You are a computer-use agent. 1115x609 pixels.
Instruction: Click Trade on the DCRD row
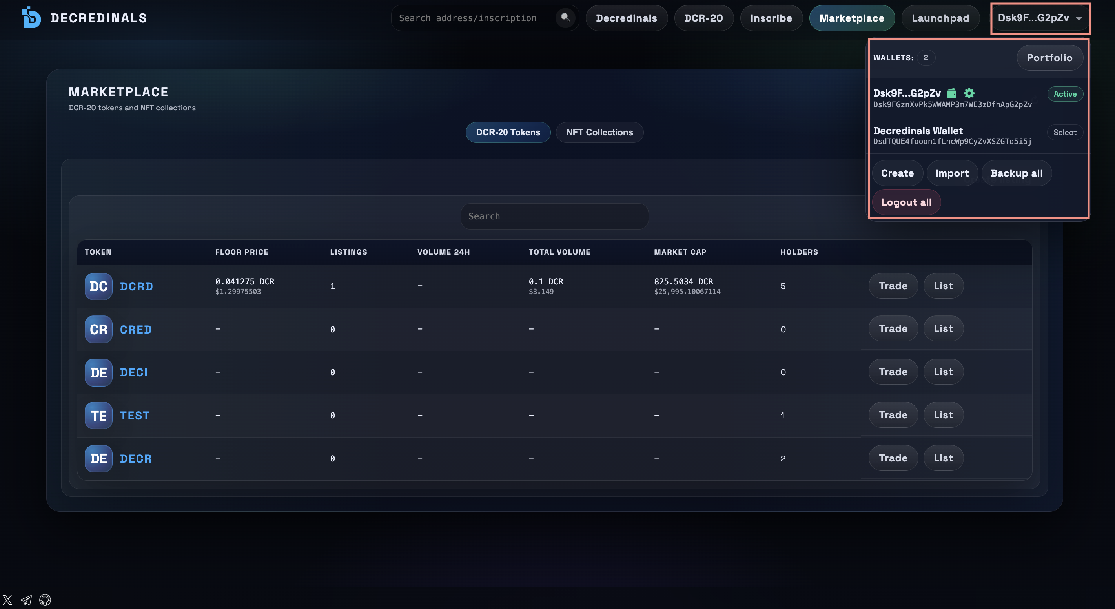point(893,286)
